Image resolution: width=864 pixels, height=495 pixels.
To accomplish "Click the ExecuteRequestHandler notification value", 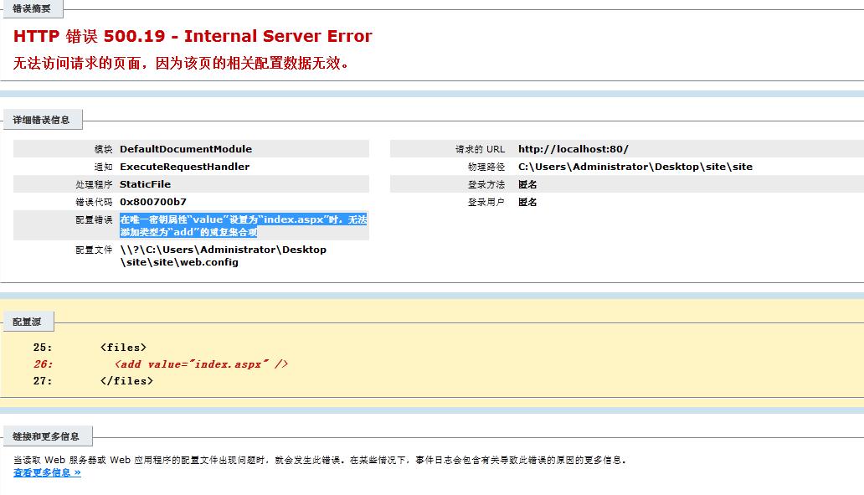I will pyautogui.click(x=184, y=167).
